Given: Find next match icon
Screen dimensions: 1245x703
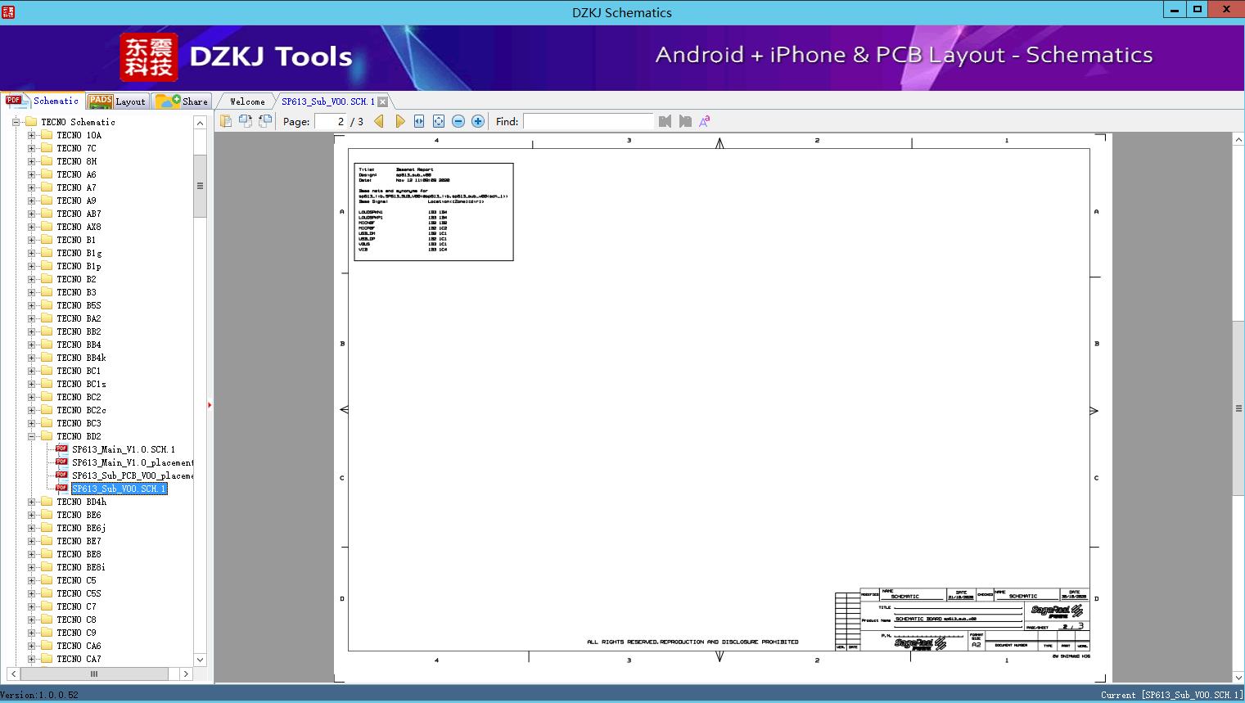Looking at the screenshot, I should click(685, 121).
